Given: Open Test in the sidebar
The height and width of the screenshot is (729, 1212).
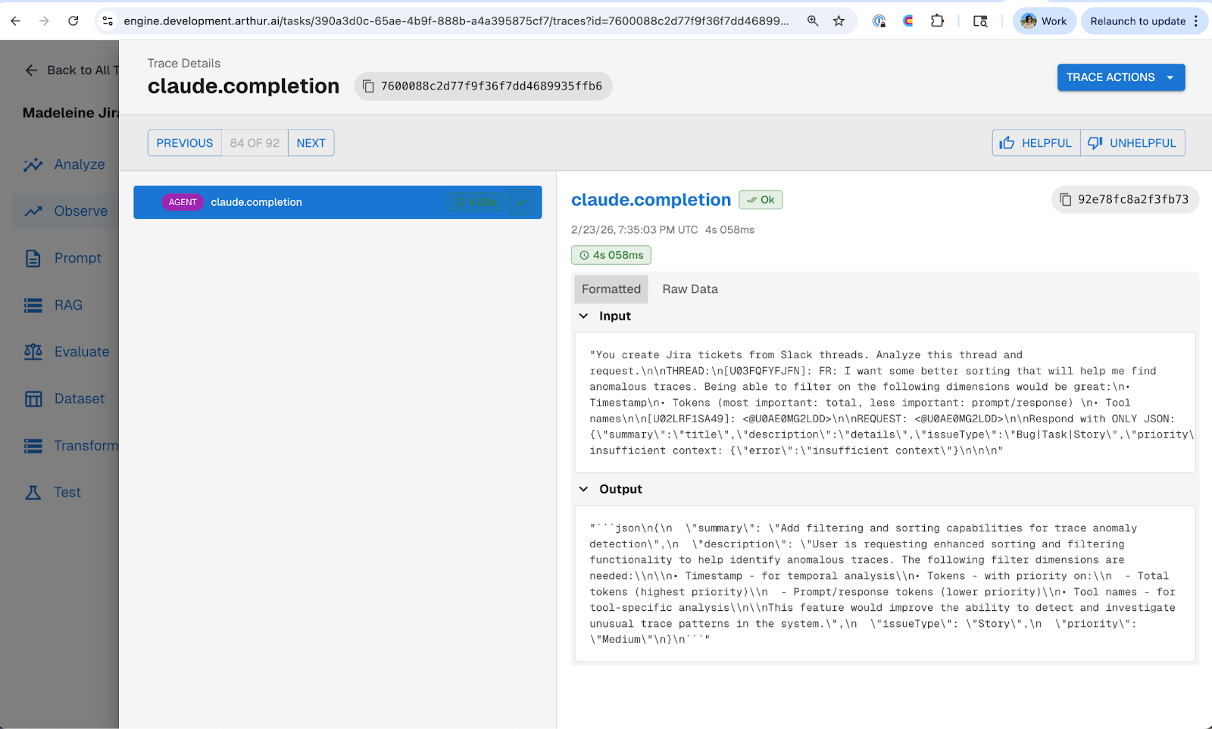Looking at the screenshot, I should (x=65, y=493).
